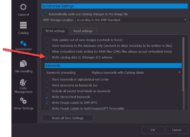Enable Only update out-of-sync images checkbox
Image resolution: width=190 pixels, height=137 pixels.
pos(47,40)
